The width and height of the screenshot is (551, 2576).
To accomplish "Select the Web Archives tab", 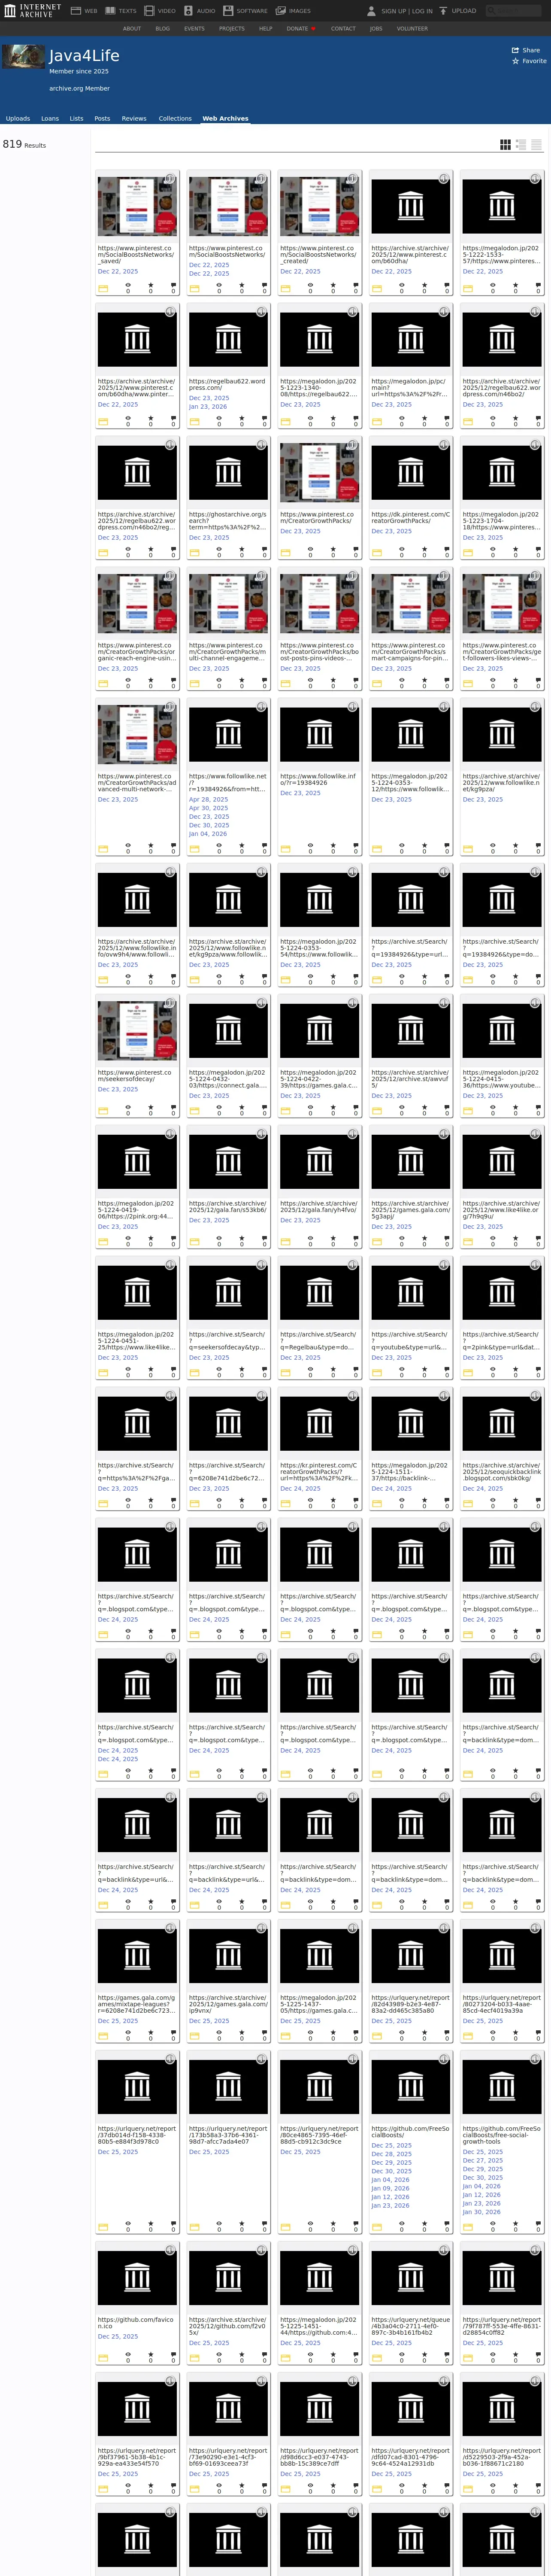I will click(225, 118).
